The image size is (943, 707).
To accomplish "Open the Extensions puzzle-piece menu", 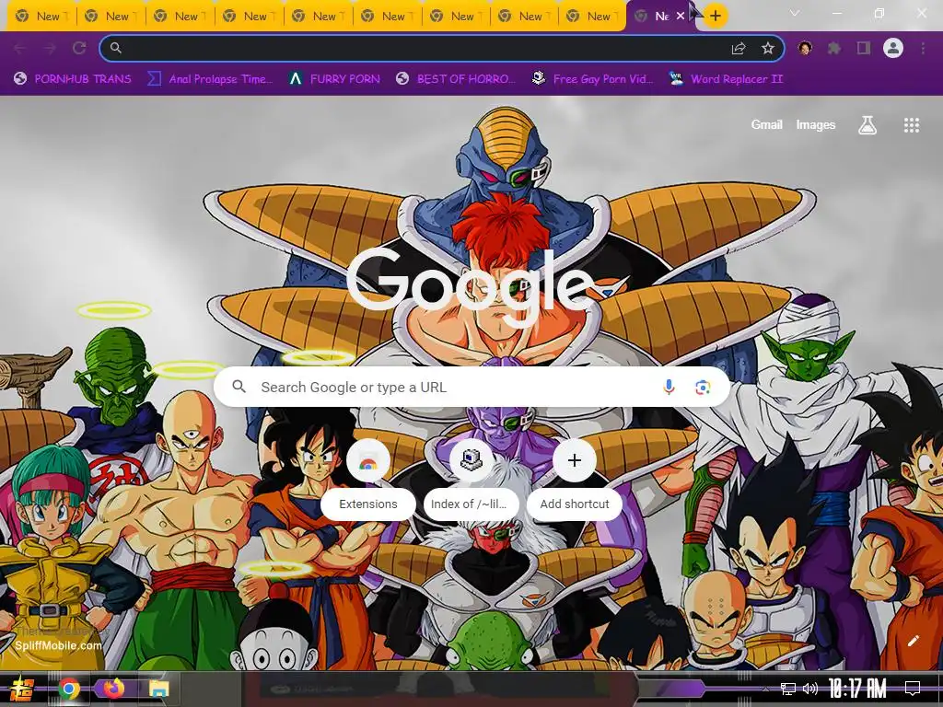I will point(833,48).
